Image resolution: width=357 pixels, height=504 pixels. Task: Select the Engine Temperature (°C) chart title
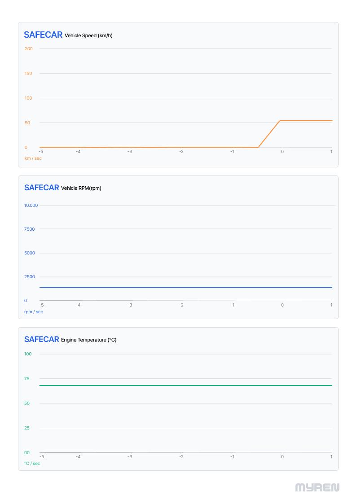88,340
